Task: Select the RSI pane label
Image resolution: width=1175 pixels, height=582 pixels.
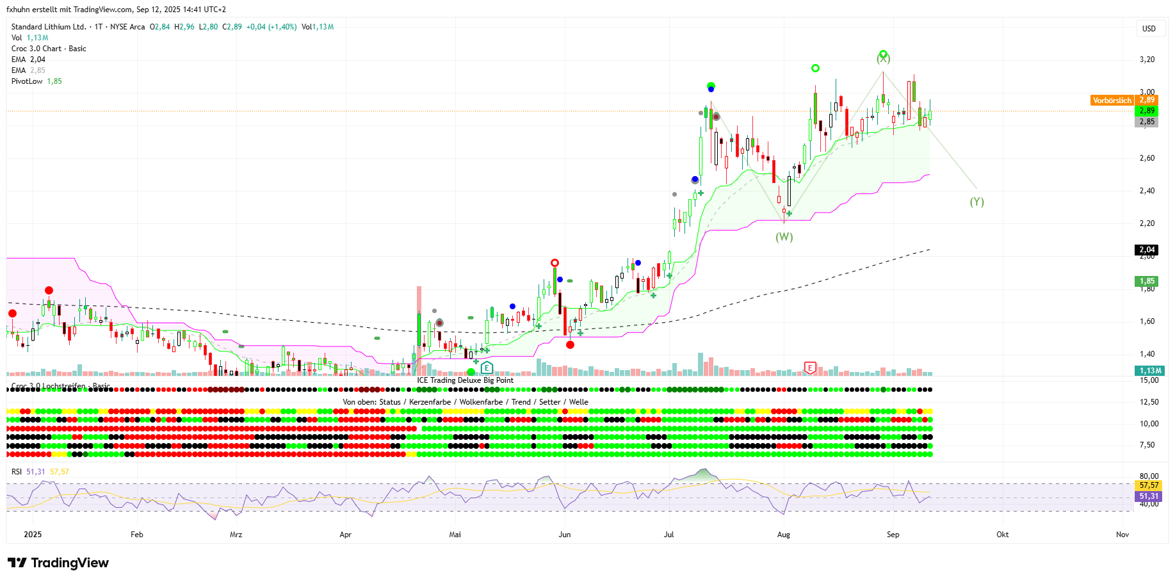Action: 17,472
